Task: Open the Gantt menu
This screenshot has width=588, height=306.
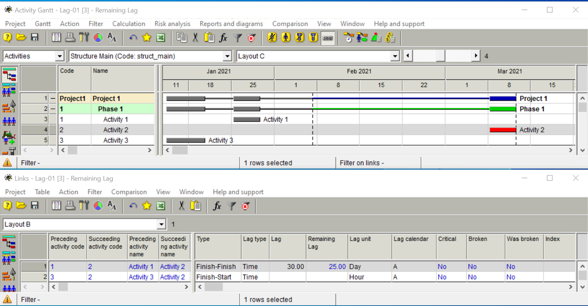Action: click(43, 24)
